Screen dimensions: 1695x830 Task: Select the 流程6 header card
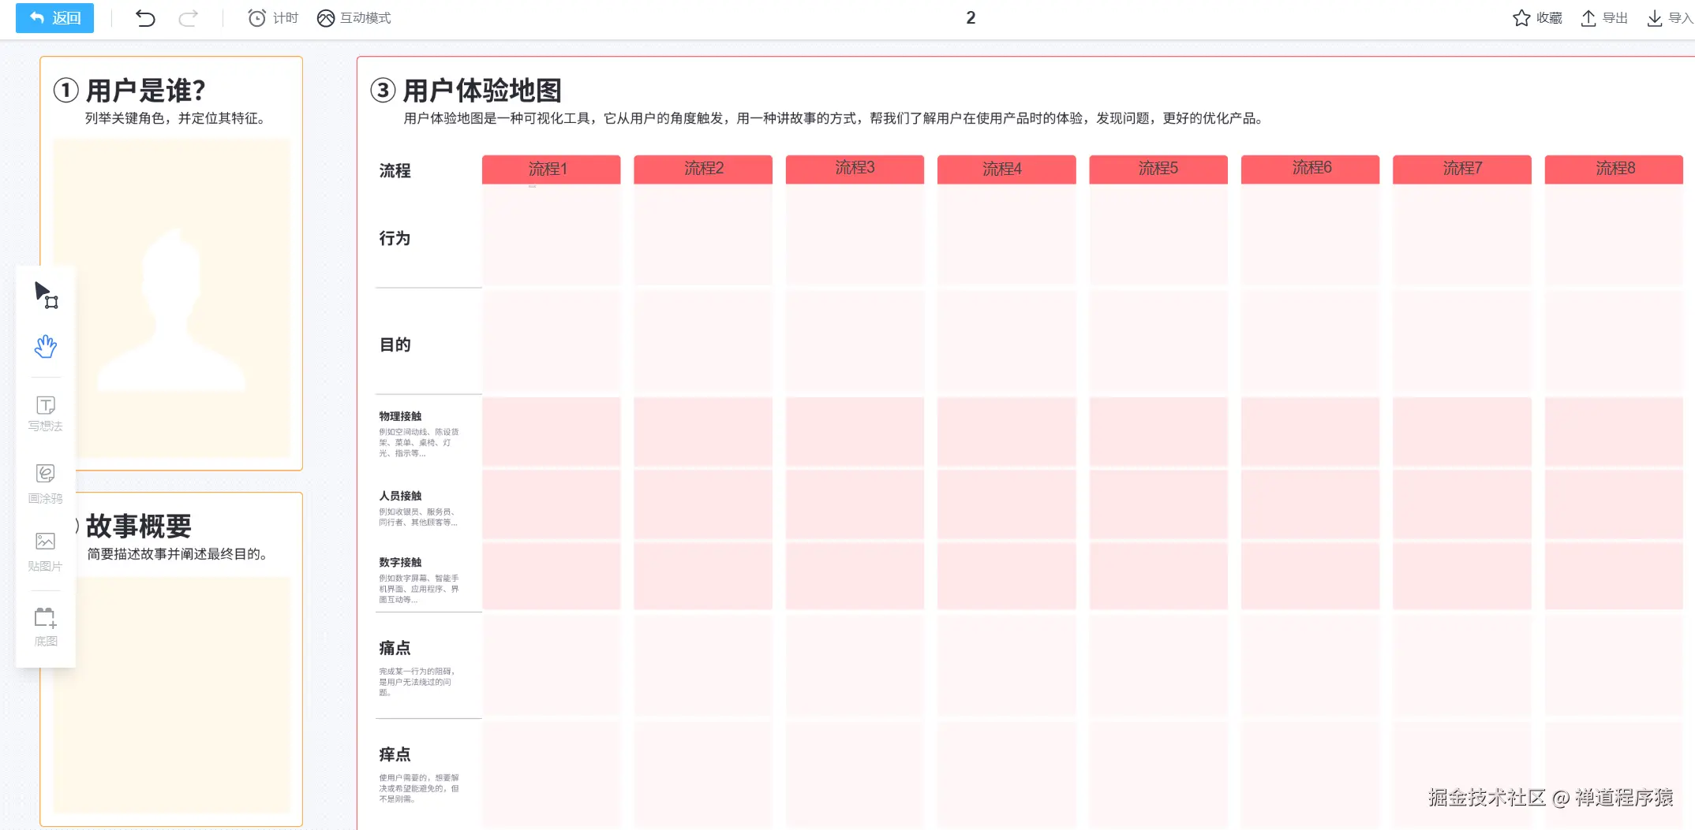1310,169
